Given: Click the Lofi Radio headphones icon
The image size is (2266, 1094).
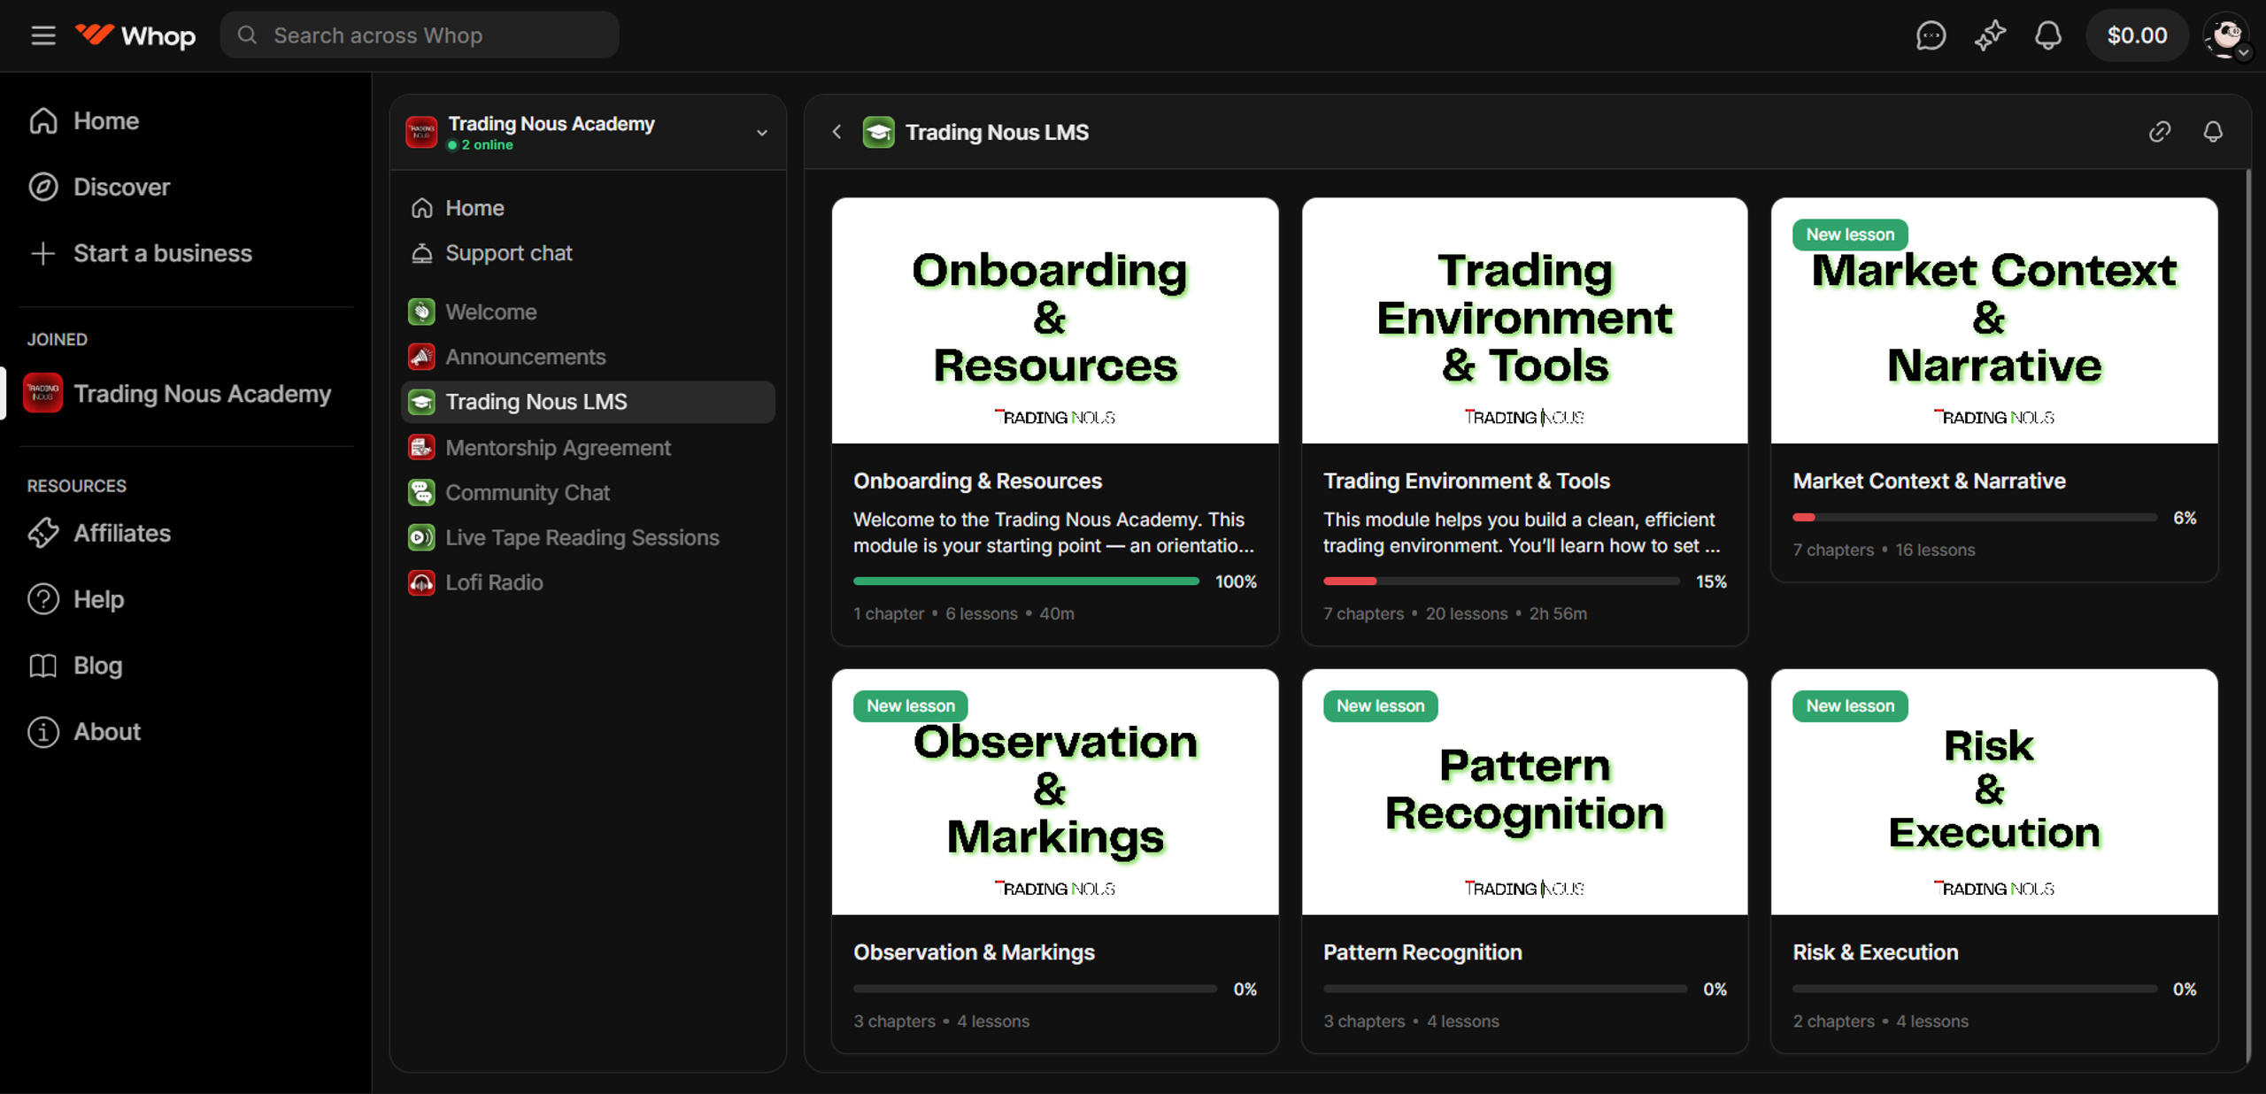Looking at the screenshot, I should tap(421, 582).
